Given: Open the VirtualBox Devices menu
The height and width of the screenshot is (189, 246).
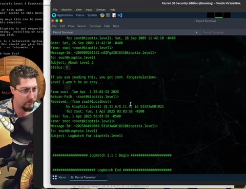Looking at the screenshot, I should point(101,10).
